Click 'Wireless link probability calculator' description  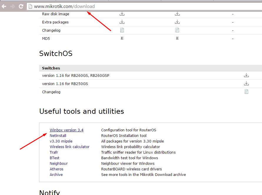click(x=131, y=147)
